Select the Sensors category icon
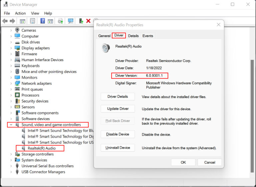Image resolution: width=256 pixels, height=187 pixels. (x=17, y=107)
